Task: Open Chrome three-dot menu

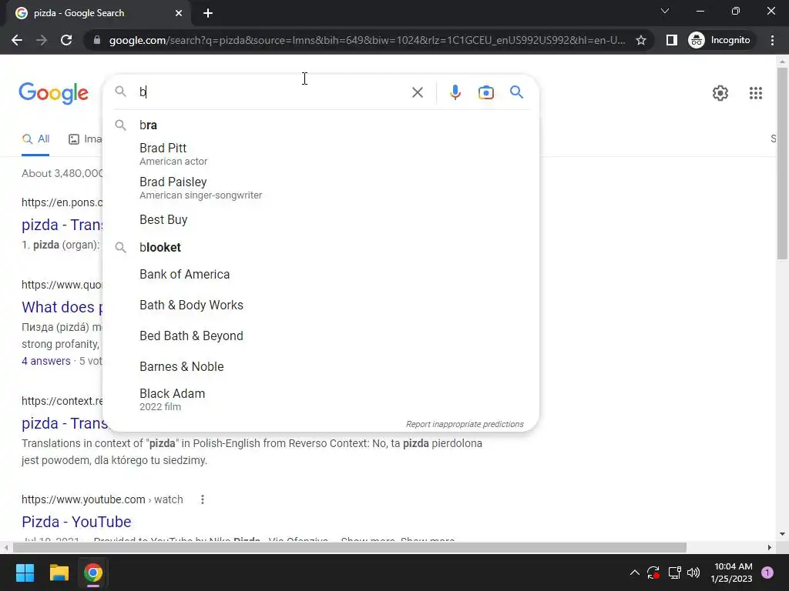Action: pos(772,40)
